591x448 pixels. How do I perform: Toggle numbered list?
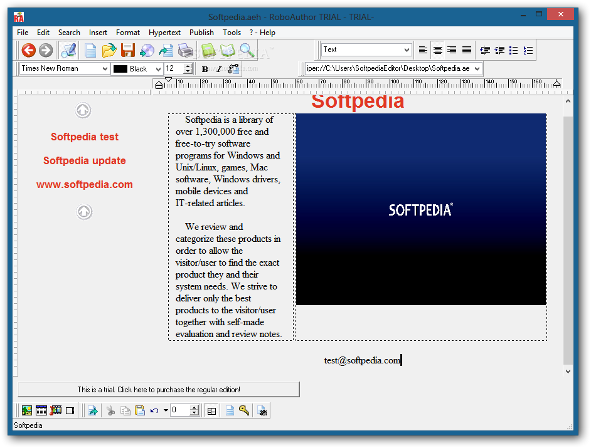tap(528, 50)
